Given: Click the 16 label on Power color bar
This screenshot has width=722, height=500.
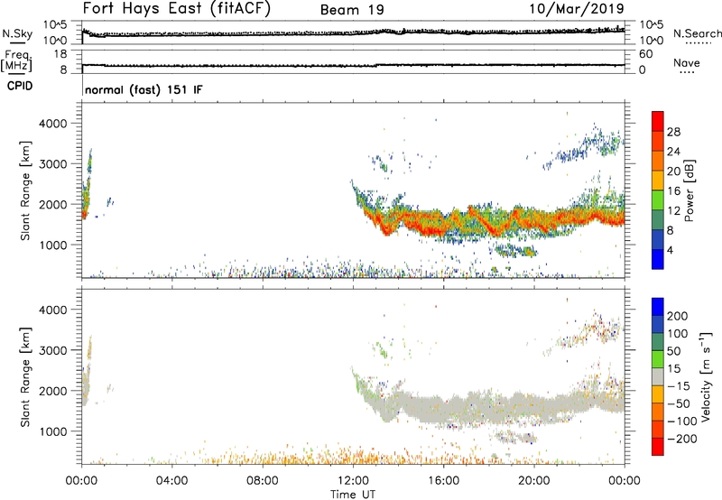Looking at the screenshot, I should [673, 191].
